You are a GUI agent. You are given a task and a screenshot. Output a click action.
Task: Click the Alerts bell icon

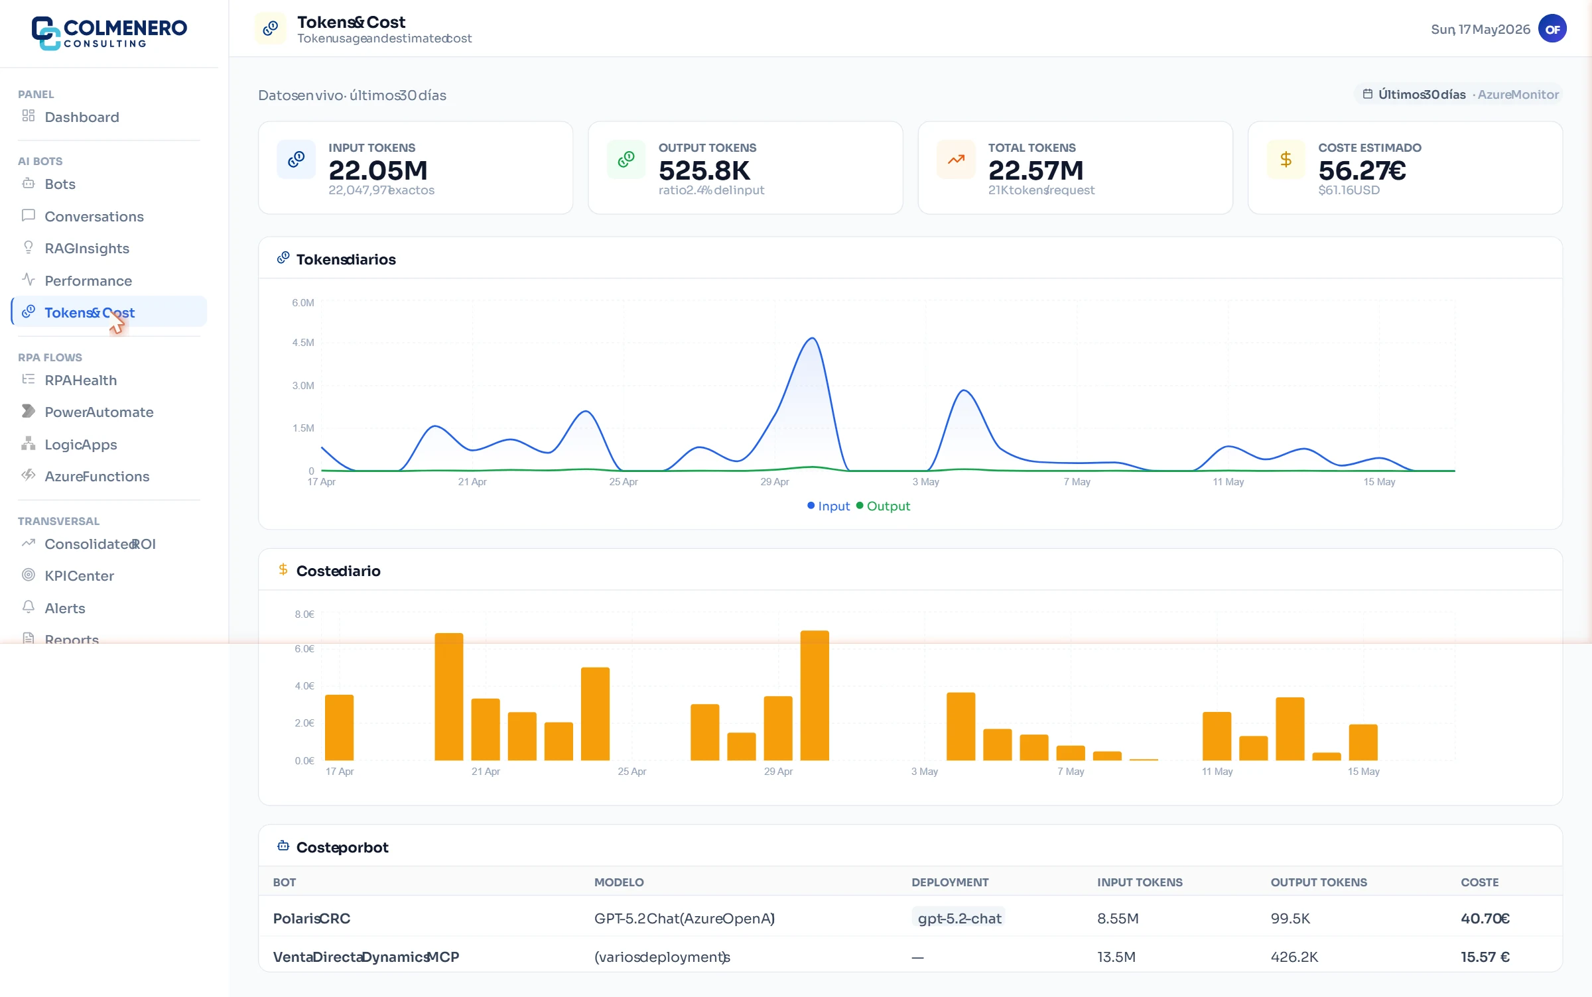tap(28, 607)
